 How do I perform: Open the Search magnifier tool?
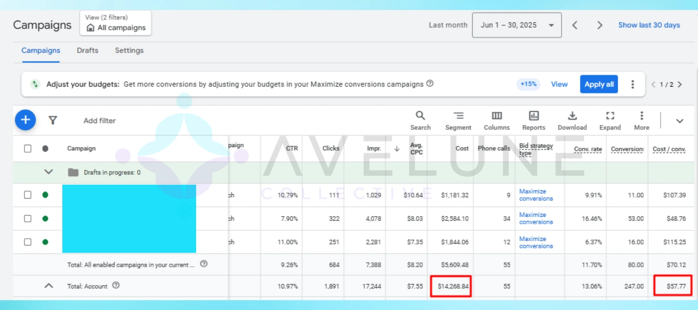click(420, 120)
